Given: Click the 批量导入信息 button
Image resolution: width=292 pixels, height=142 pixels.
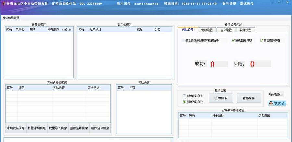Looking at the screenshot, I should click(58, 128).
